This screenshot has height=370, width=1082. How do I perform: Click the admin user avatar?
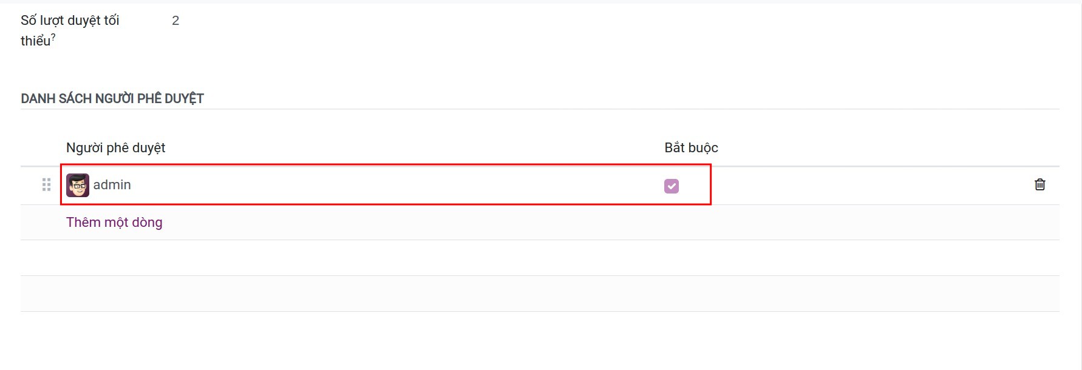pos(78,185)
